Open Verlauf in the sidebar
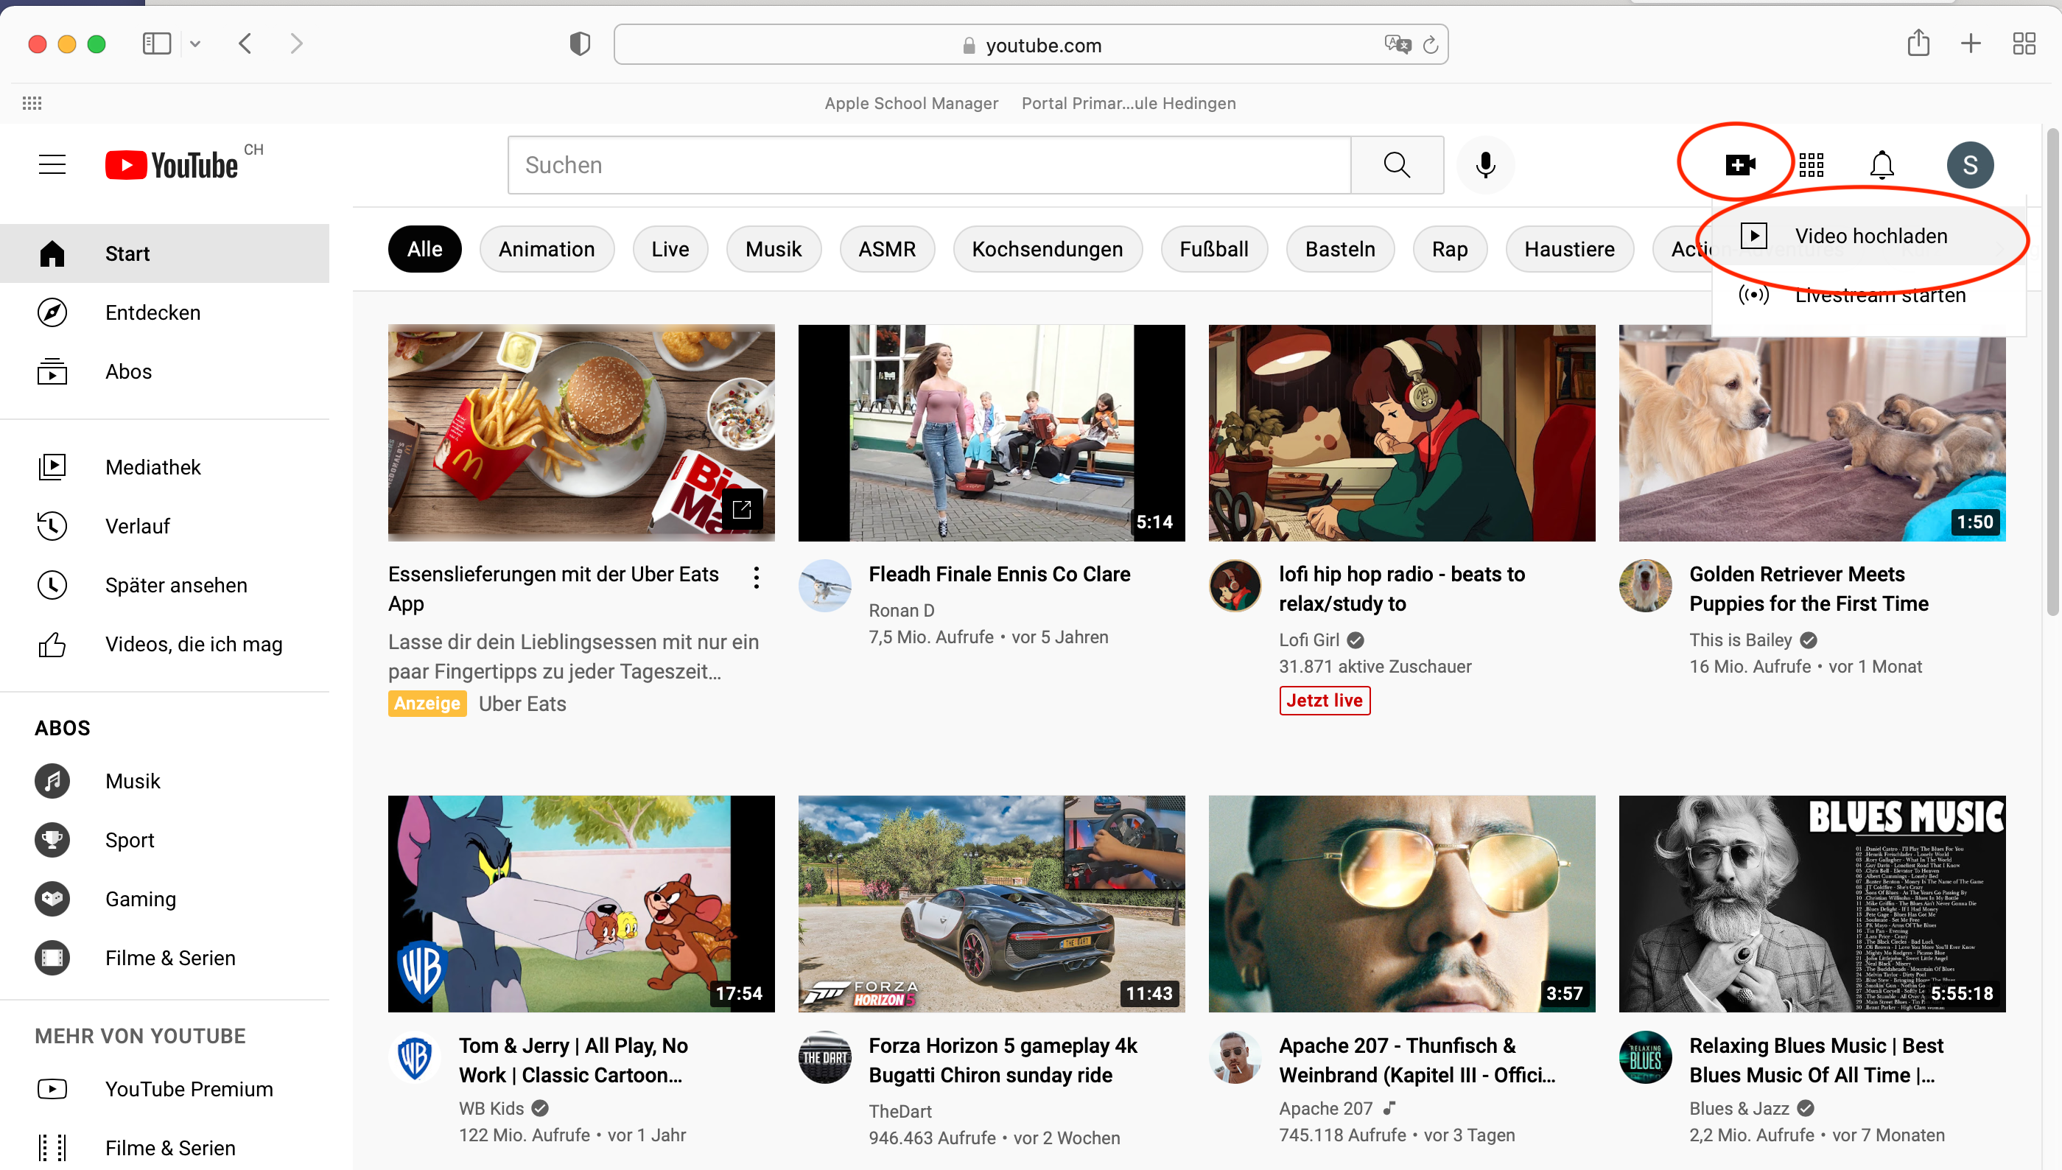The width and height of the screenshot is (2062, 1170). [x=137, y=526]
